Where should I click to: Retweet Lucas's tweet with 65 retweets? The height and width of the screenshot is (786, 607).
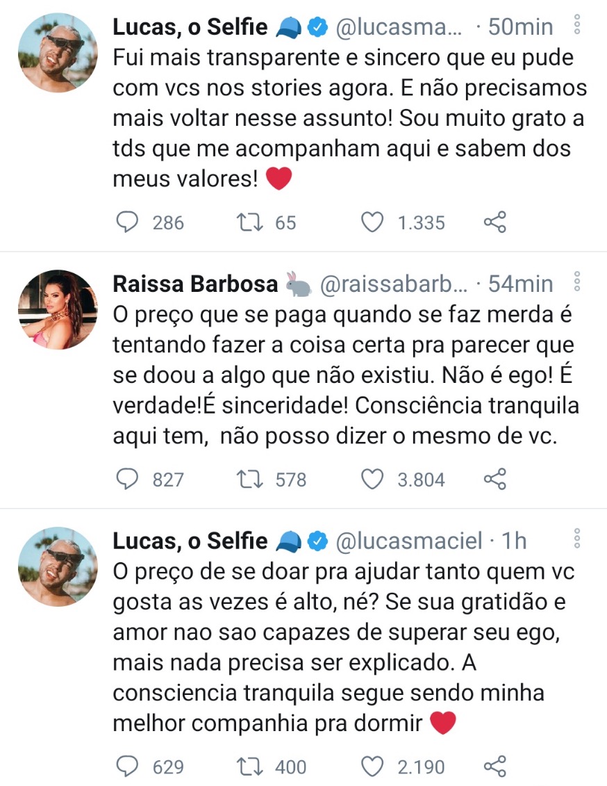click(249, 222)
